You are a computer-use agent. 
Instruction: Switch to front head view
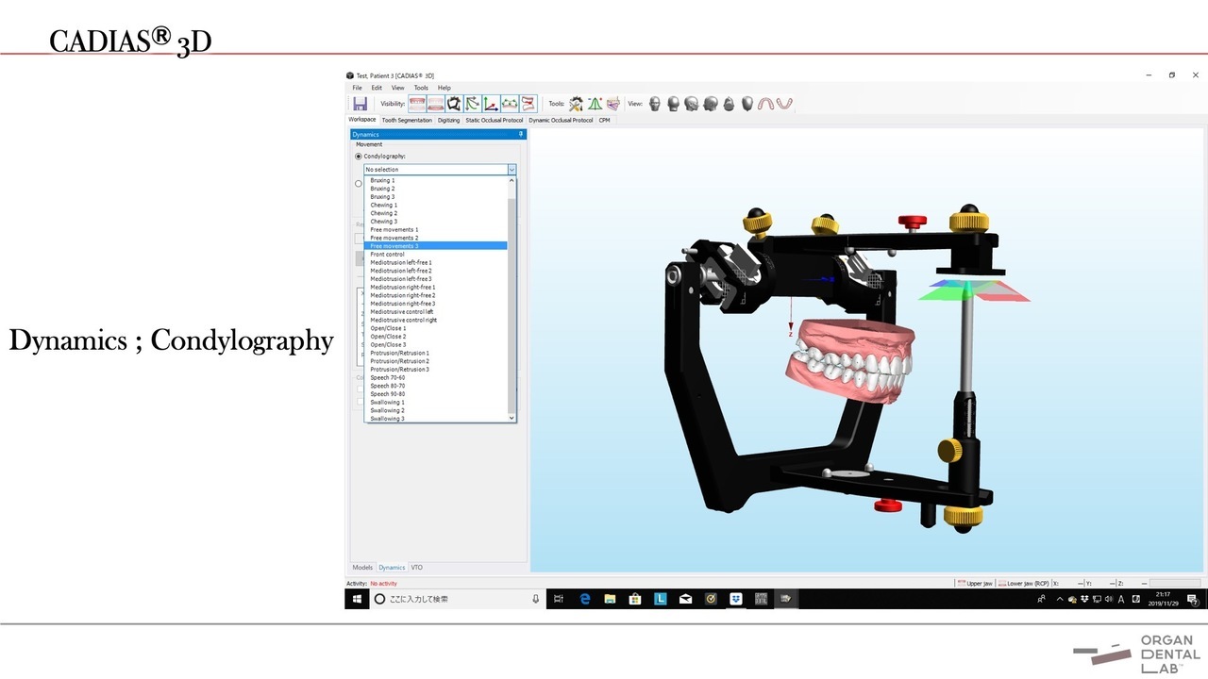tap(654, 104)
